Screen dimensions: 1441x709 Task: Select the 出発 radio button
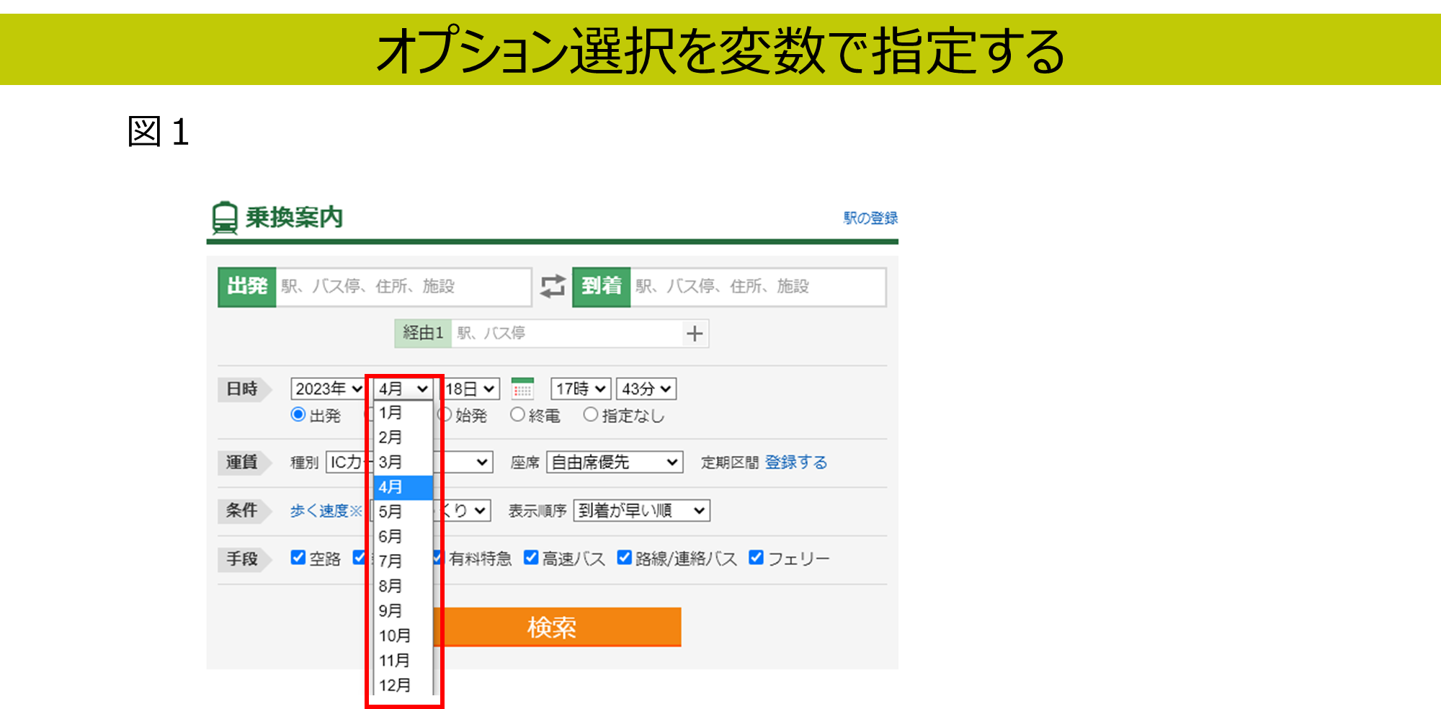[298, 415]
